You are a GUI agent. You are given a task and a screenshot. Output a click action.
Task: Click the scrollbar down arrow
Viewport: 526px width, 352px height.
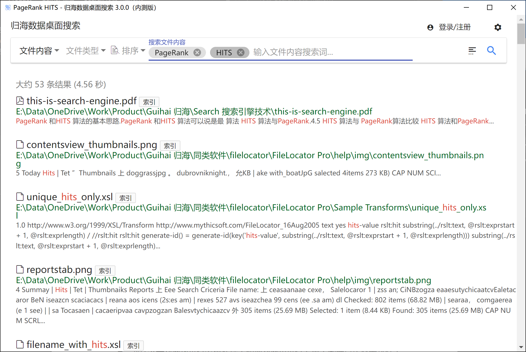point(521,347)
